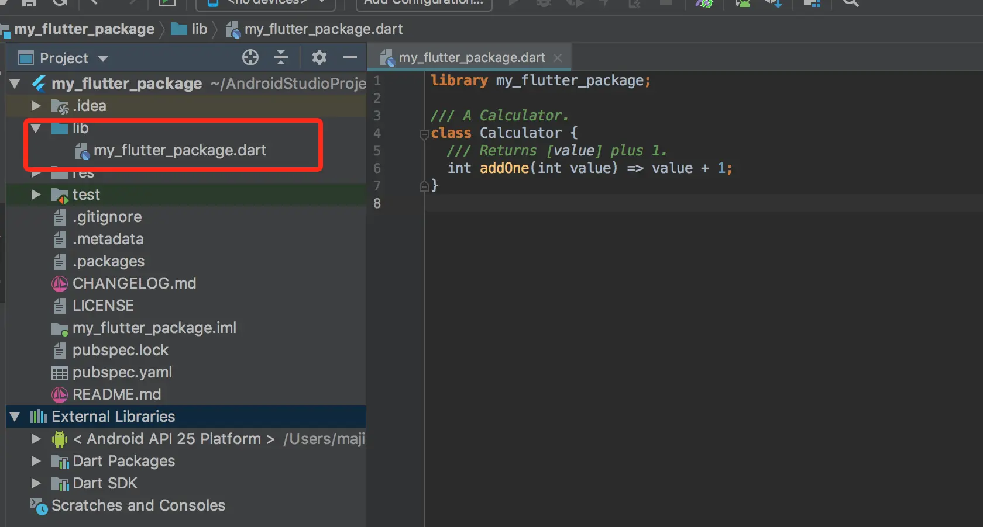Click the my_flutter_package.iml module icon

coord(60,329)
